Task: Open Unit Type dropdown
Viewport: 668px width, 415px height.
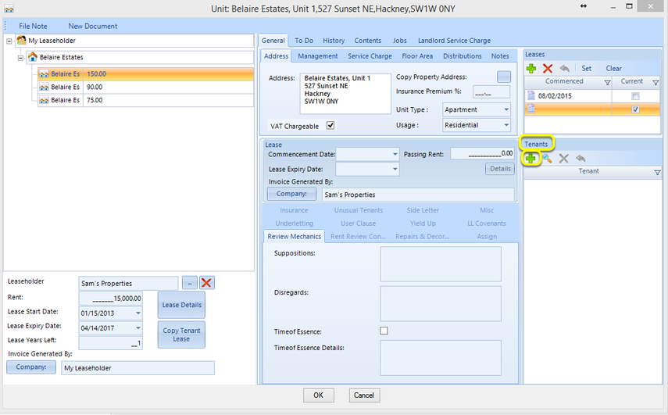Action: (506, 109)
